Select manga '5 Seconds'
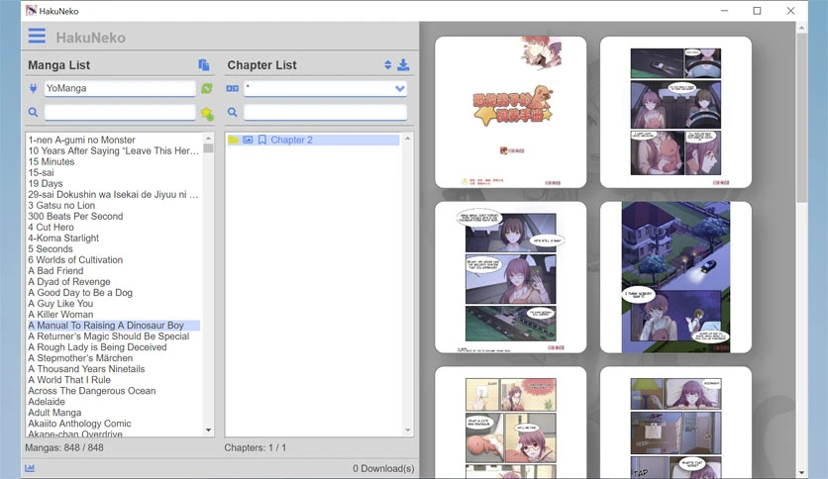The height and width of the screenshot is (479, 828). [x=51, y=249]
